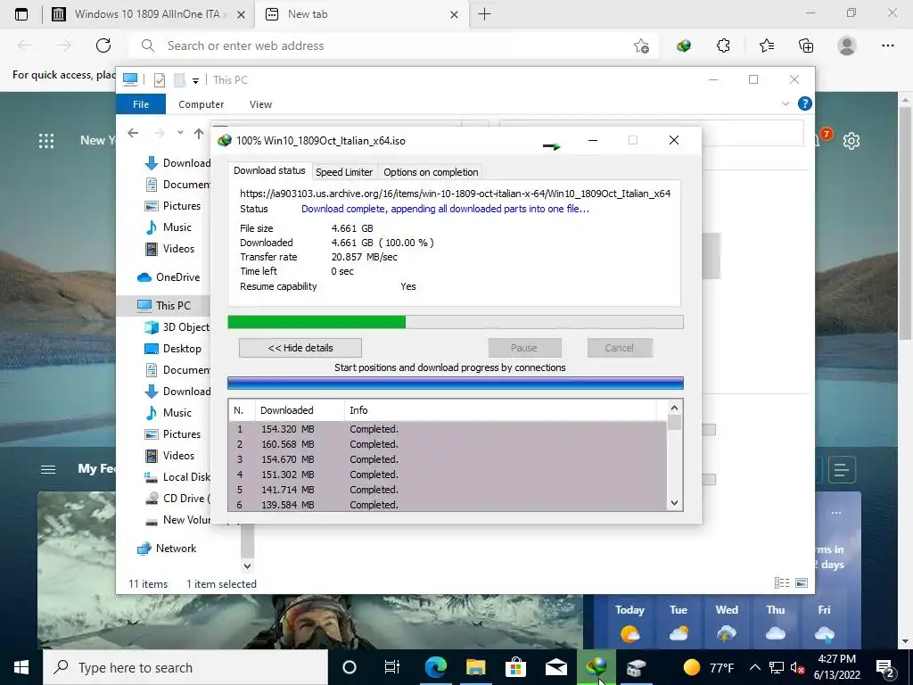The image size is (913, 685).
Task: Open Task View on the taskbar
Action: tap(392, 667)
